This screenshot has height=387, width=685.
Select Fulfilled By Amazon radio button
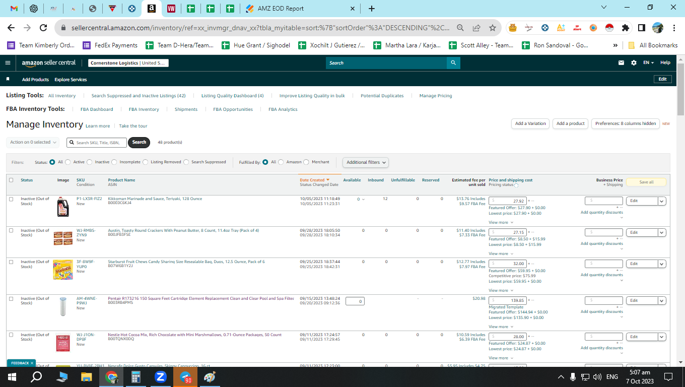(x=281, y=162)
